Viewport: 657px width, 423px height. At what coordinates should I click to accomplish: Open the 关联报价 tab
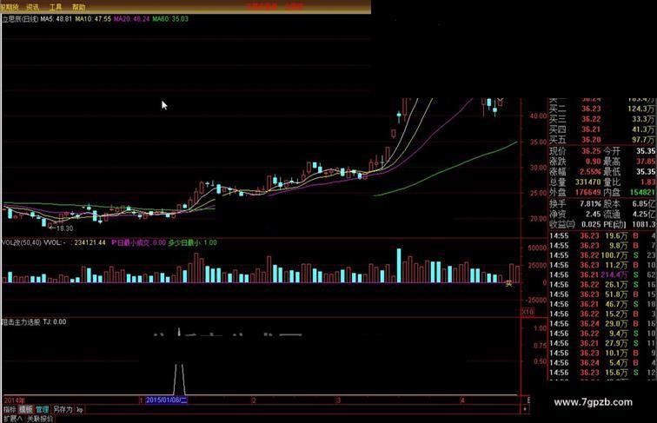click(x=40, y=419)
